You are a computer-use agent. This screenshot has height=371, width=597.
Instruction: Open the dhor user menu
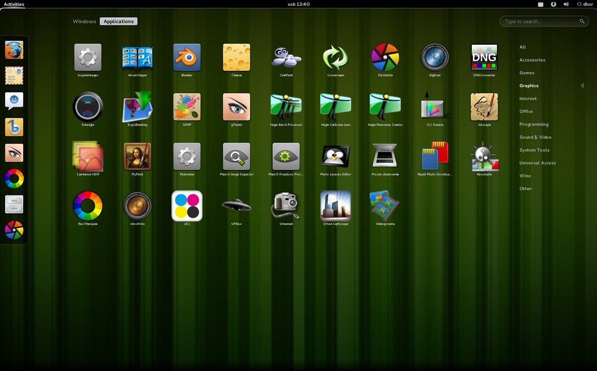pyautogui.click(x=585, y=4)
